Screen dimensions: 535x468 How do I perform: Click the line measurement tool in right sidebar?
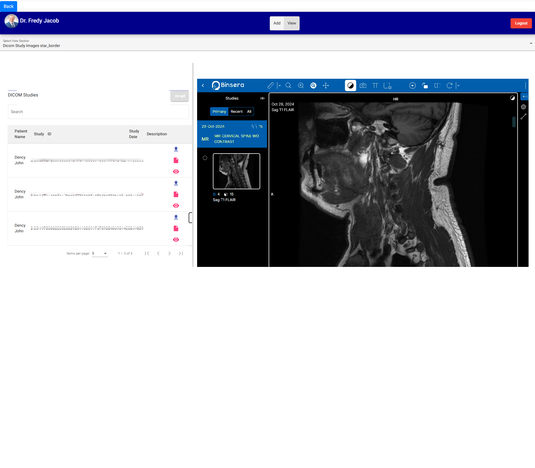click(x=523, y=116)
